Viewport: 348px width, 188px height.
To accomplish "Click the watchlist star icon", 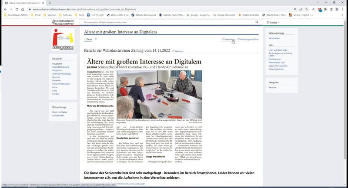I will 96,39.
